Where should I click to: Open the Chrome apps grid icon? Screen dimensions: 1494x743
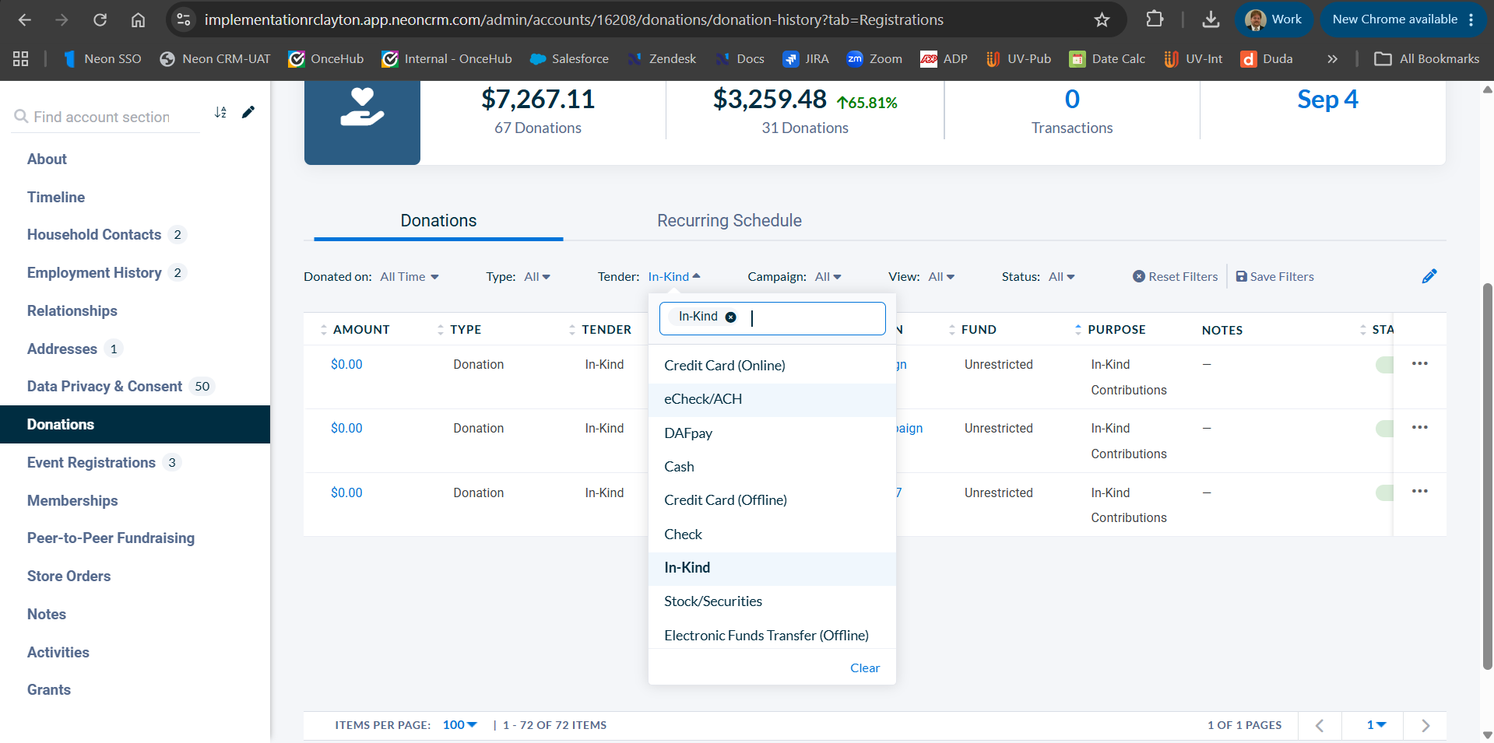tap(21, 59)
